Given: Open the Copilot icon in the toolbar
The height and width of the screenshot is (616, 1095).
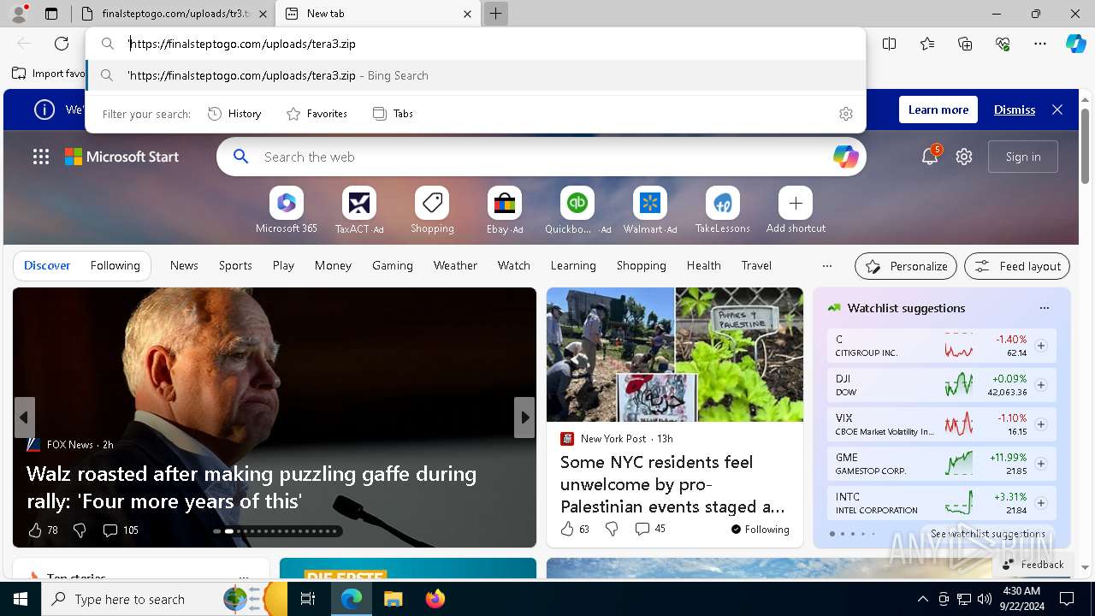Looking at the screenshot, I should click(x=1075, y=44).
